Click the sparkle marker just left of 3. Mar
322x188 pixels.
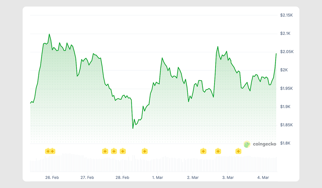(x=218, y=151)
